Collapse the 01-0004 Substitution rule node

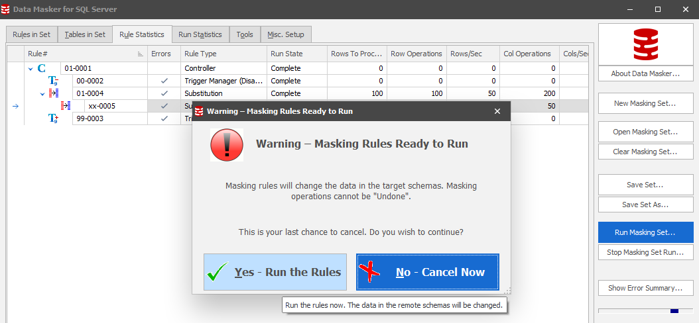(x=42, y=94)
